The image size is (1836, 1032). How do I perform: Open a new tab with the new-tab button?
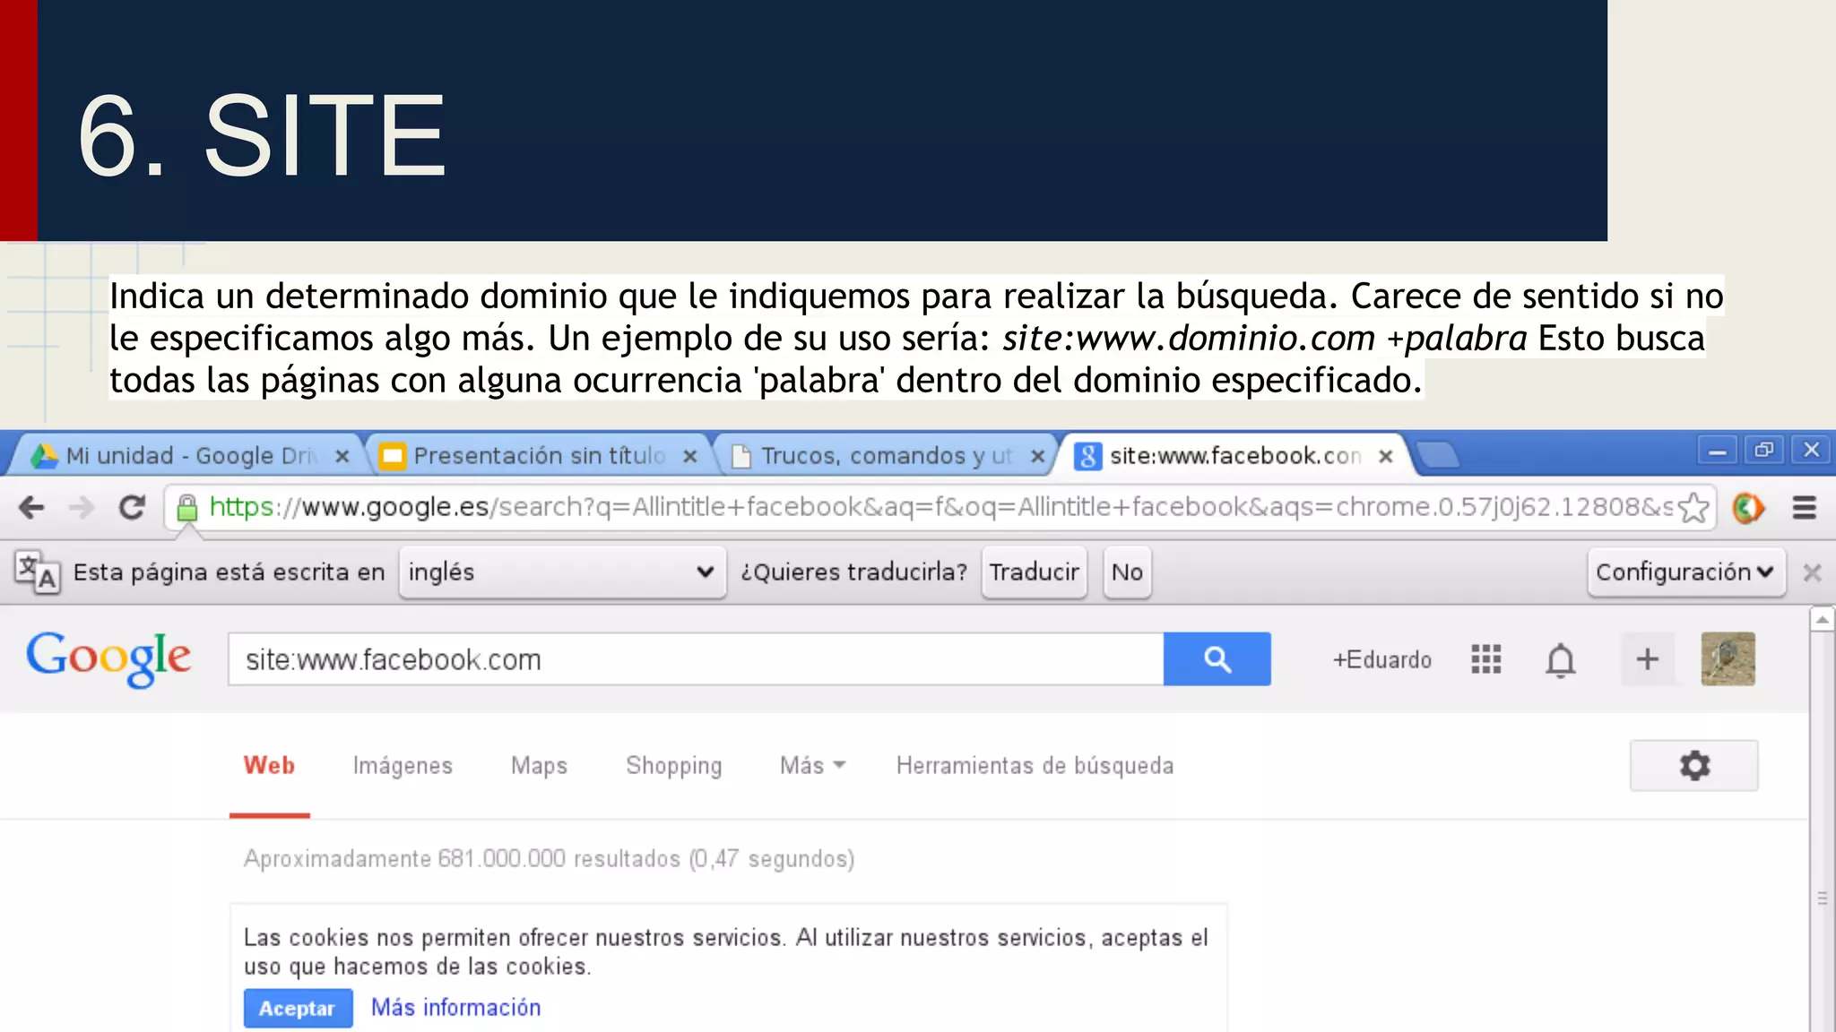pos(1438,456)
